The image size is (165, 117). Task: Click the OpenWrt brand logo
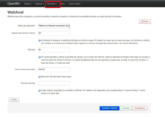13,4
